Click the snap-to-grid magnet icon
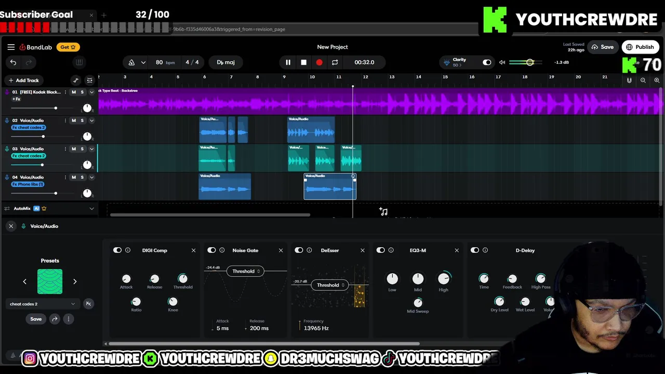This screenshot has height=374, width=665. (629, 81)
